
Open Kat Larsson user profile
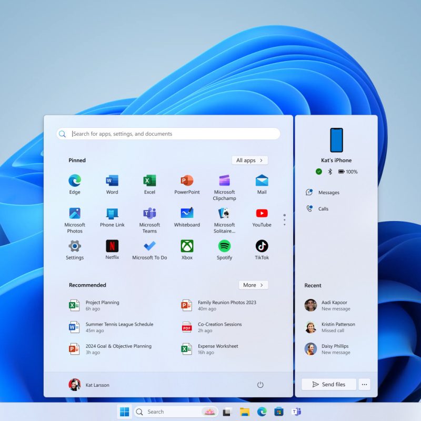coord(89,385)
